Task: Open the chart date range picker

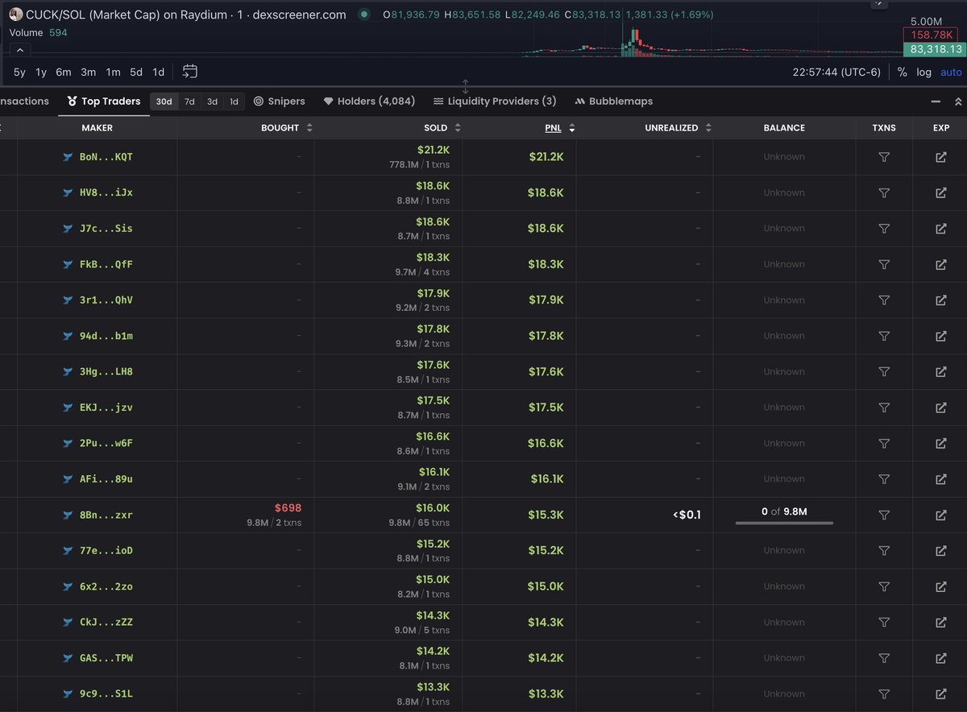Action: point(189,72)
